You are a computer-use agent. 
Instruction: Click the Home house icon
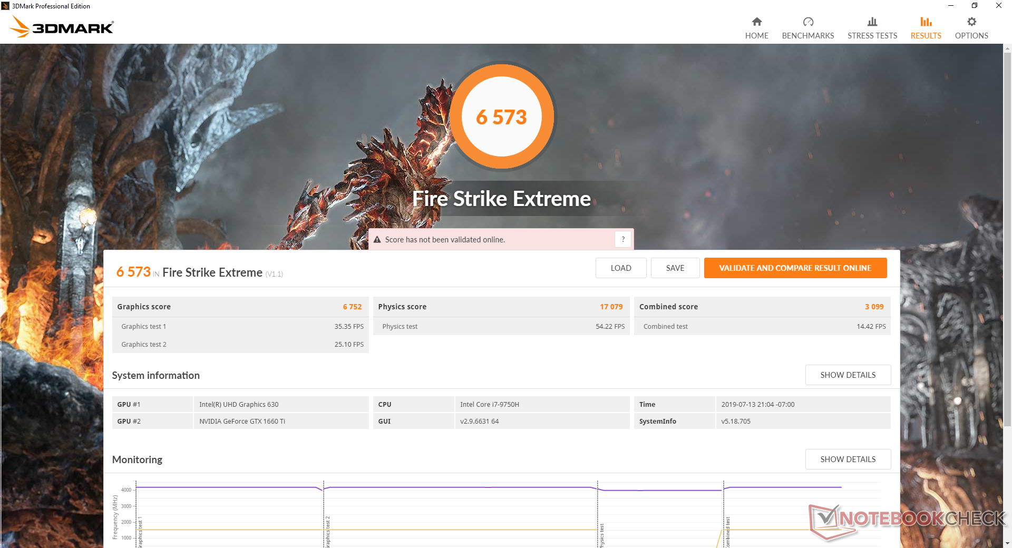point(756,22)
